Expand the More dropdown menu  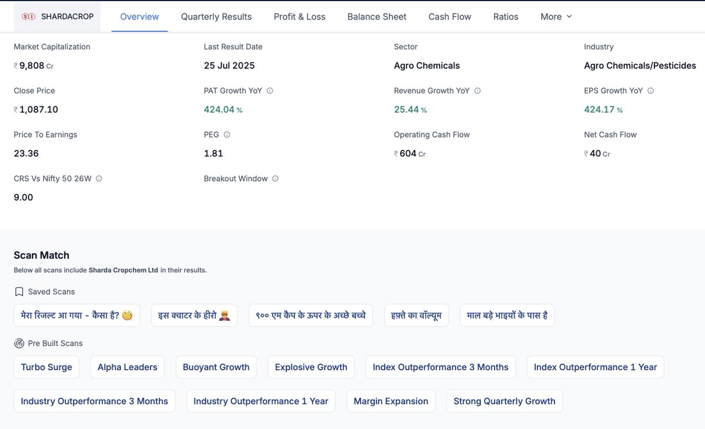[556, 16]
